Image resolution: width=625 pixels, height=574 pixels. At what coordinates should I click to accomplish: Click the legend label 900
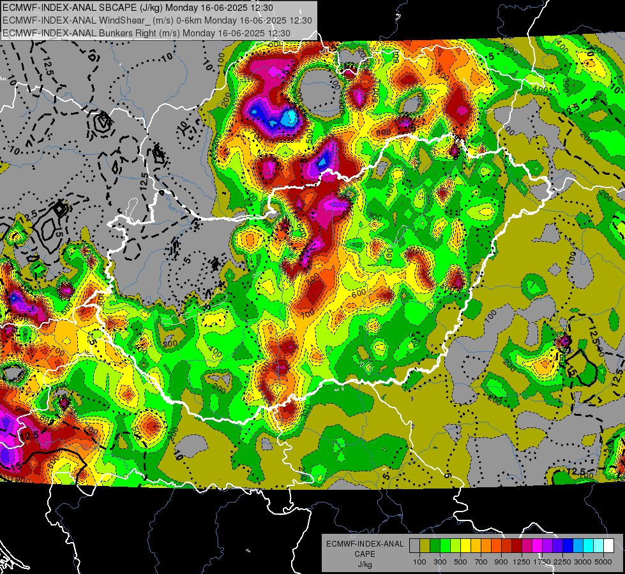[501, 562]
